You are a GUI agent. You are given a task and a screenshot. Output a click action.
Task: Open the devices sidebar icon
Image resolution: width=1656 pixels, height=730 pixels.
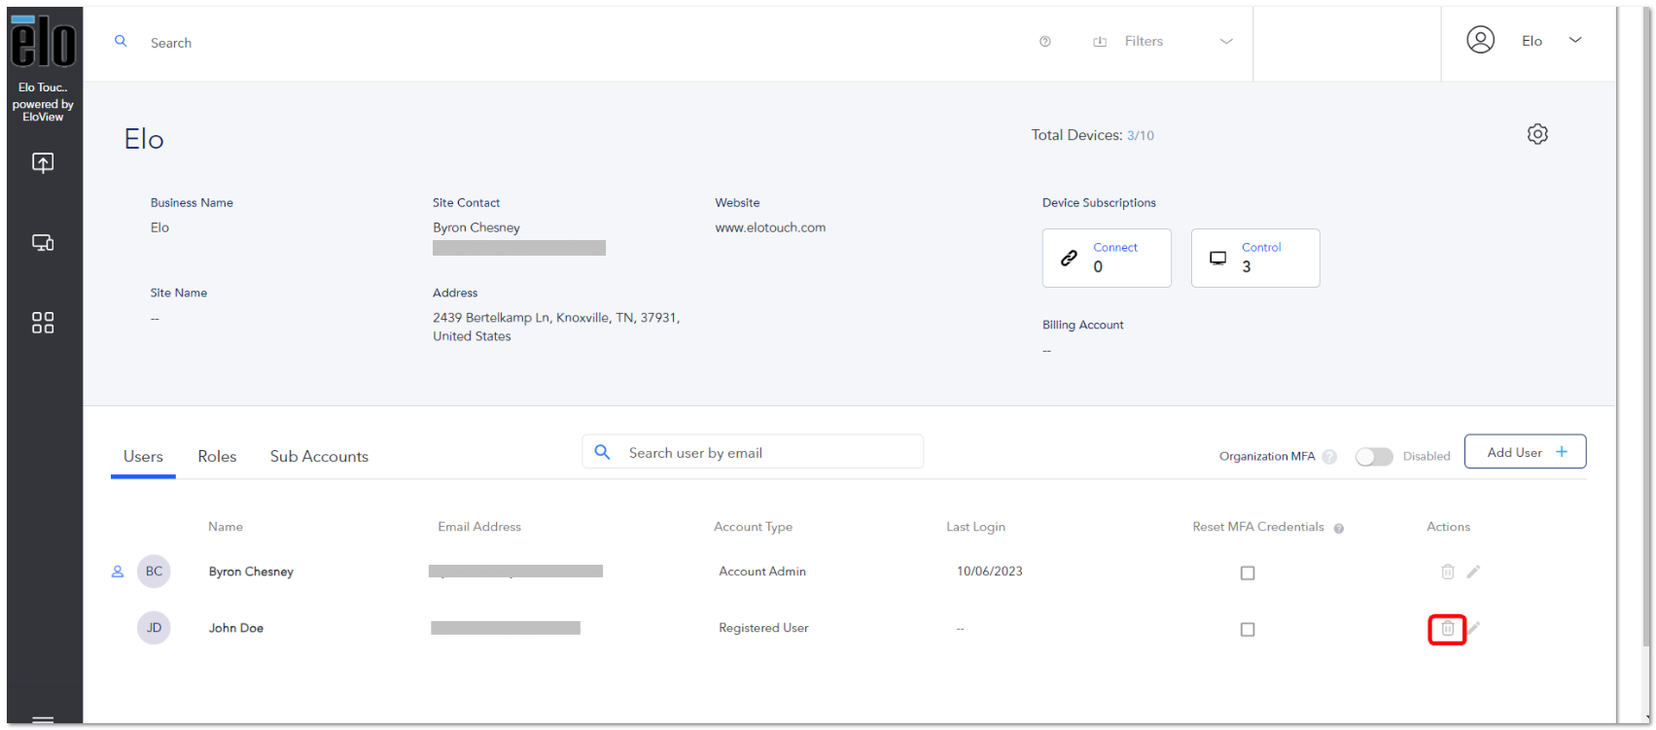[x=43, y=243]
